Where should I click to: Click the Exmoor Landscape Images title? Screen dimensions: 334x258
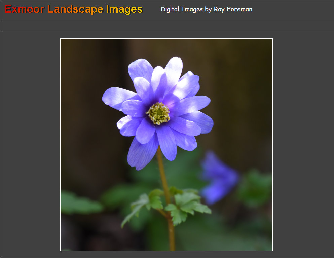click(74, 9)
